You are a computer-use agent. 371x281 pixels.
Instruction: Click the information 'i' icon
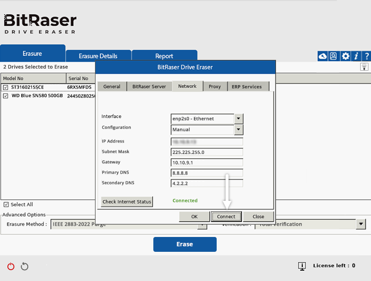(x=356, y=56)
